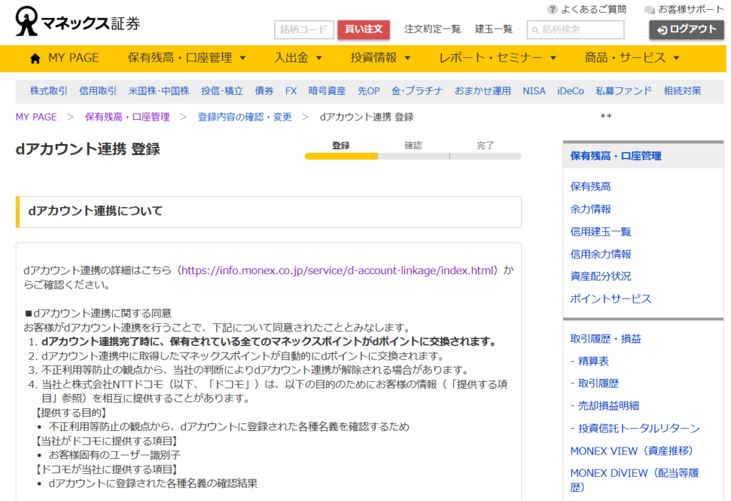The width and height of the screenshot is (731, 501).
Task: Open ポイントサービス in the sidebar
Action: point(610,298)
